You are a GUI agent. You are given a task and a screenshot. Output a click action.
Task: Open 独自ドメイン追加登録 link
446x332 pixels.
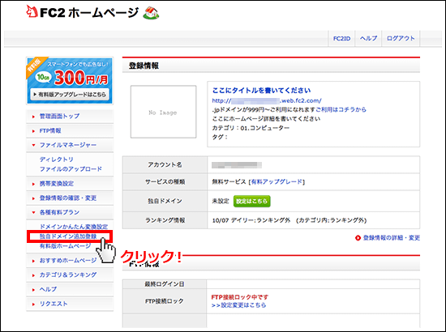tap(68, 236)
